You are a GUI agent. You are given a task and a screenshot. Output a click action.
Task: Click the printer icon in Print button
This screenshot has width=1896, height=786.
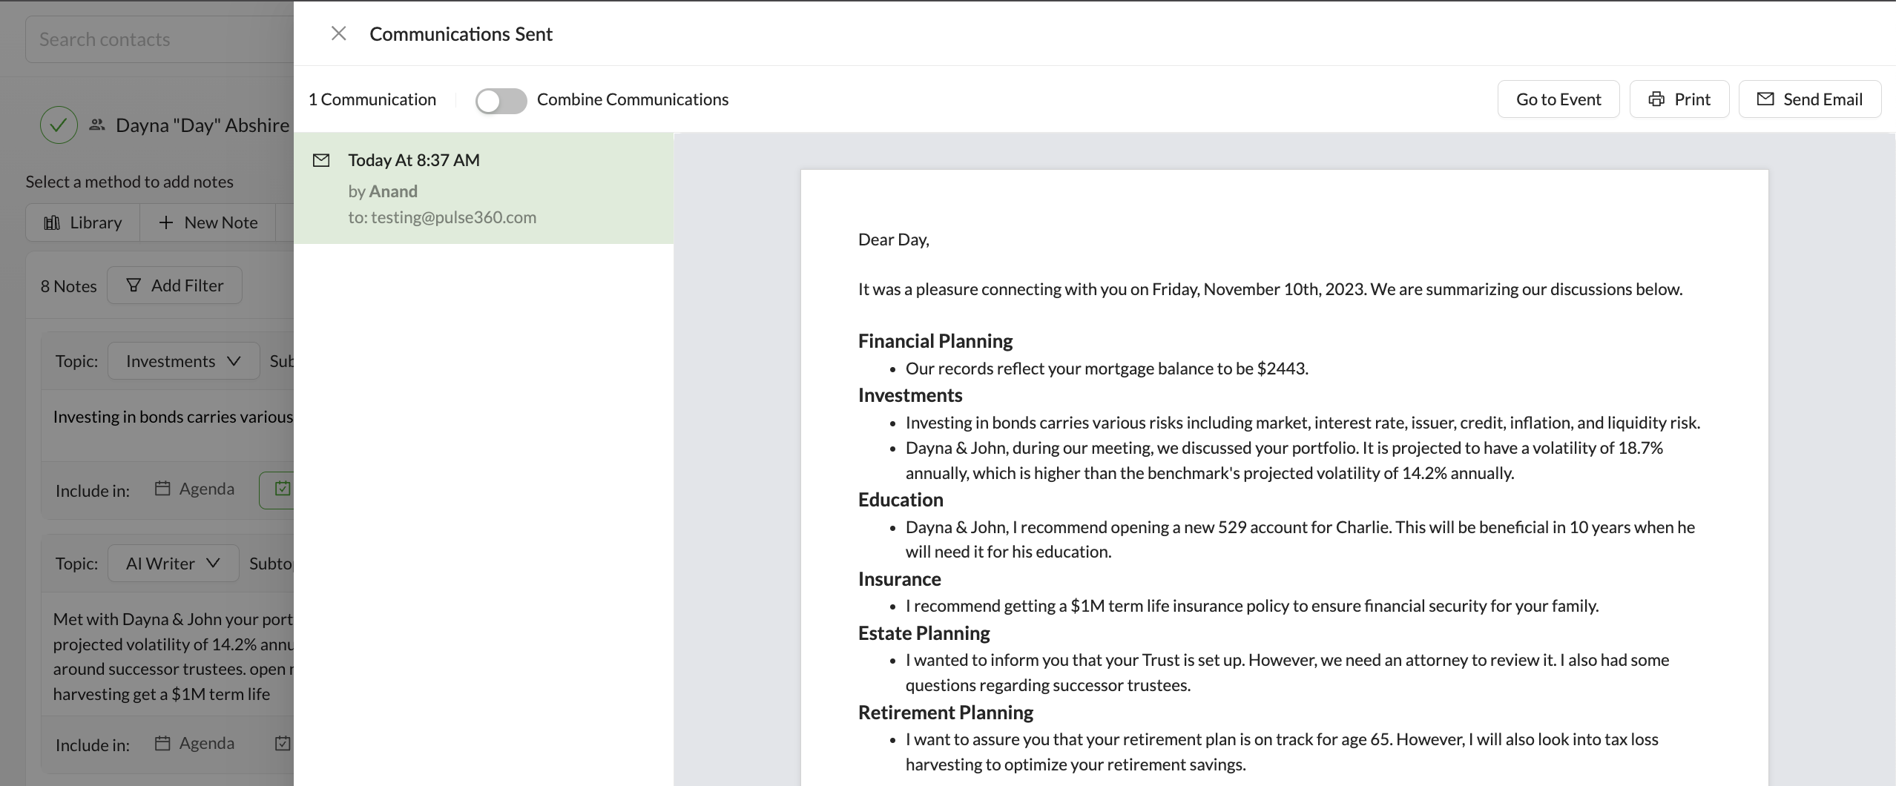click(x=1656, y=99)
